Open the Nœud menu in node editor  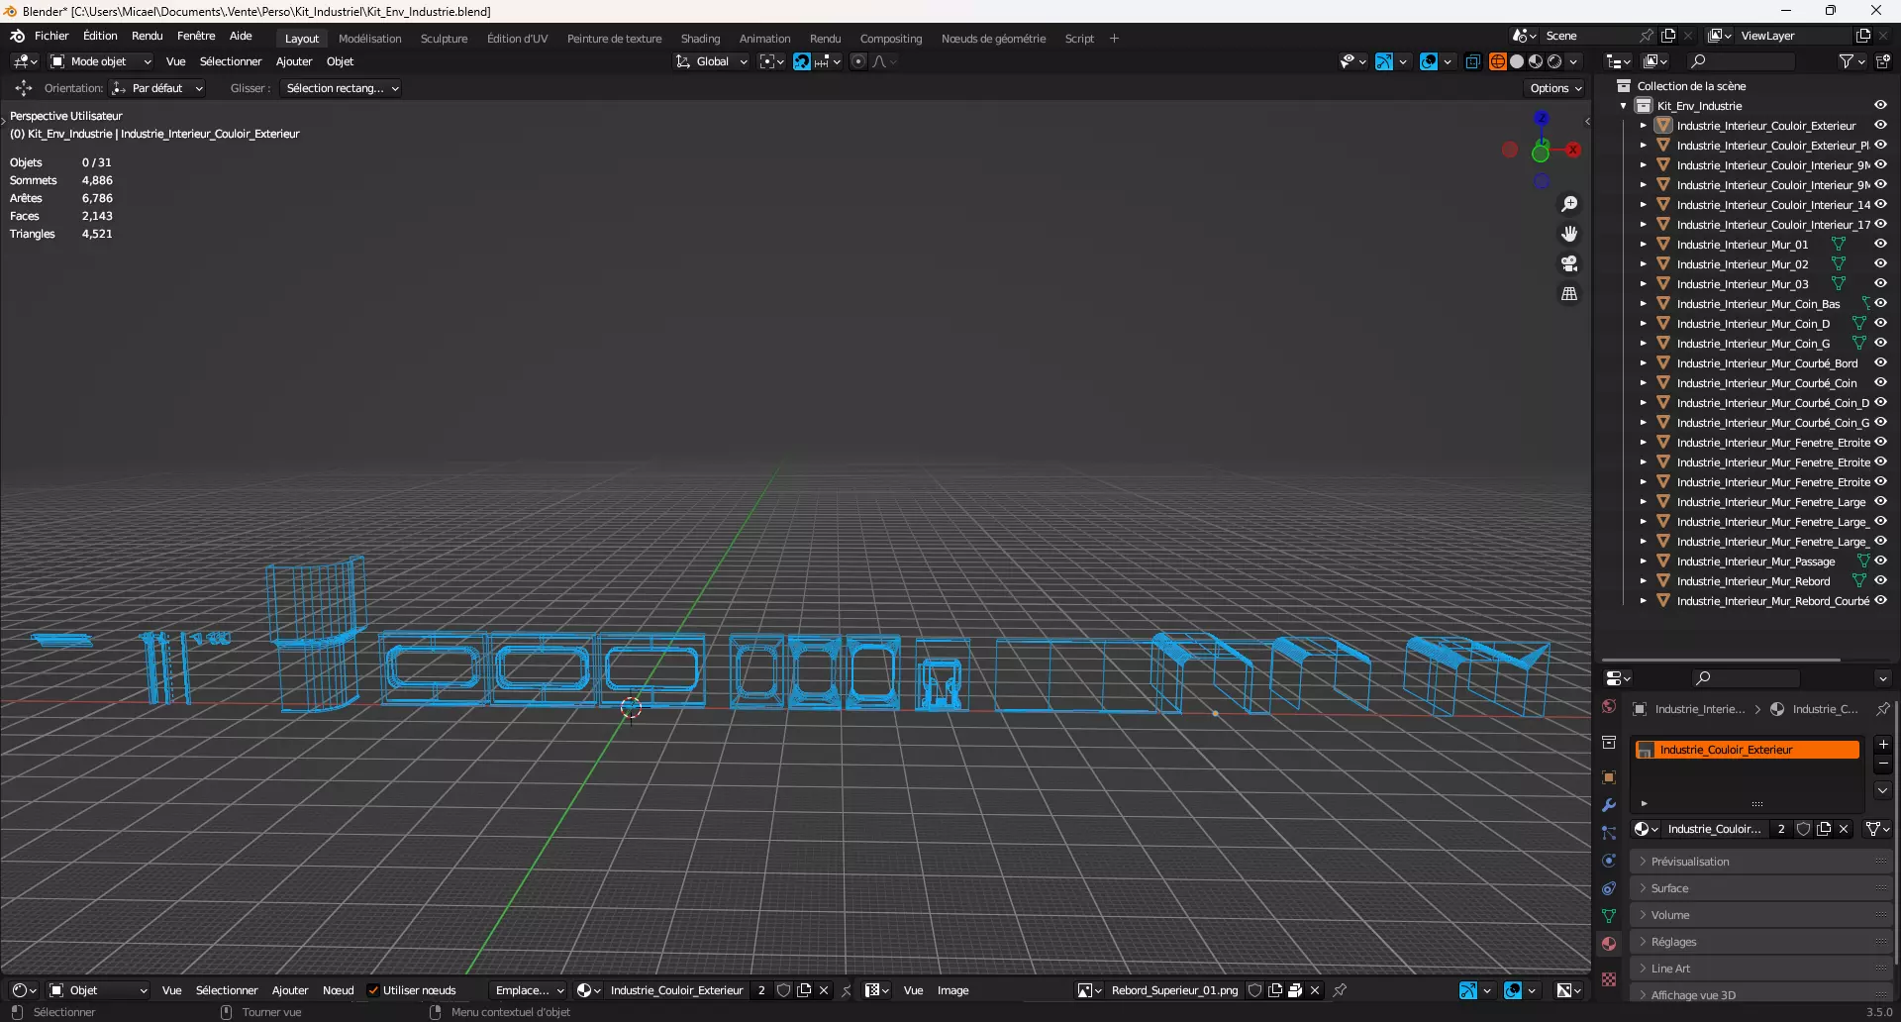(338, 990)
